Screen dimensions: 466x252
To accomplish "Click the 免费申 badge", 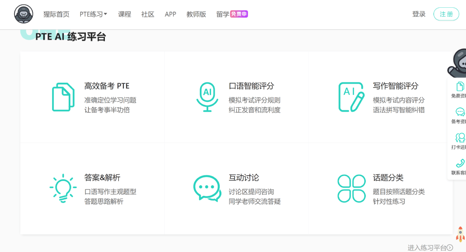I will (239, 14).
